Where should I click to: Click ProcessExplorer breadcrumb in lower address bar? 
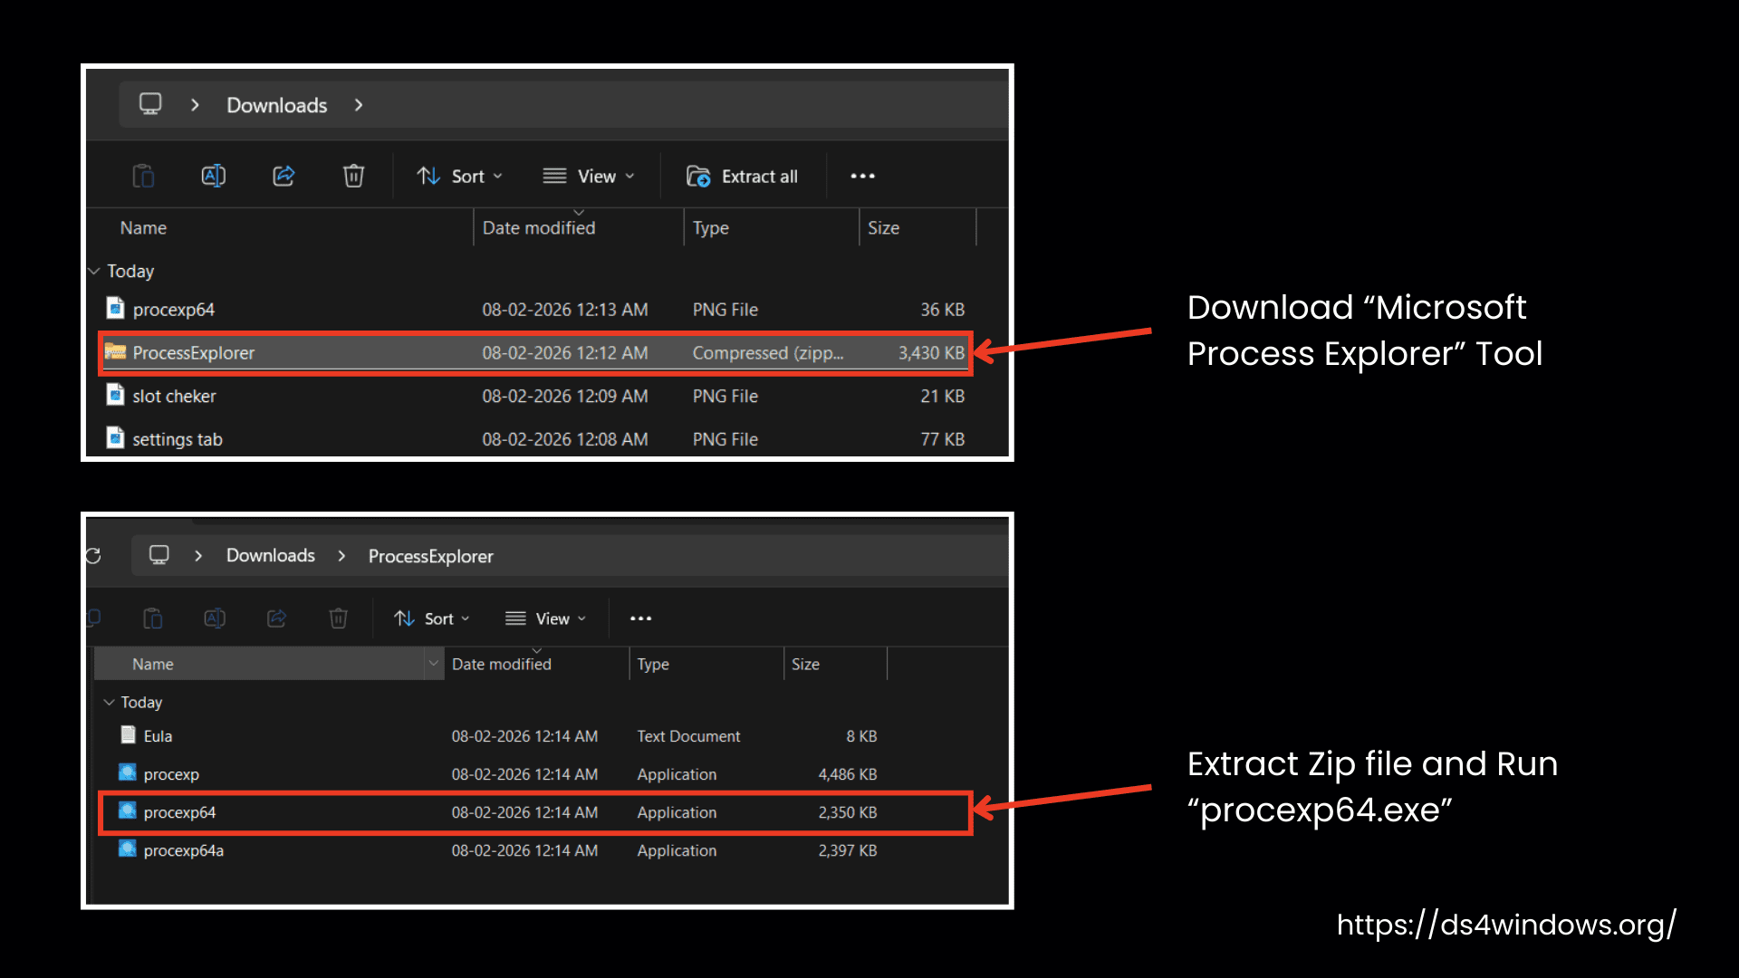pyautogui.click(x=430, y=556)
